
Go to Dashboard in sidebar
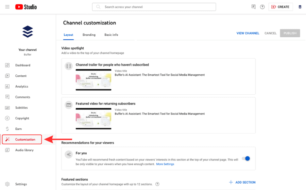point(22,65)
